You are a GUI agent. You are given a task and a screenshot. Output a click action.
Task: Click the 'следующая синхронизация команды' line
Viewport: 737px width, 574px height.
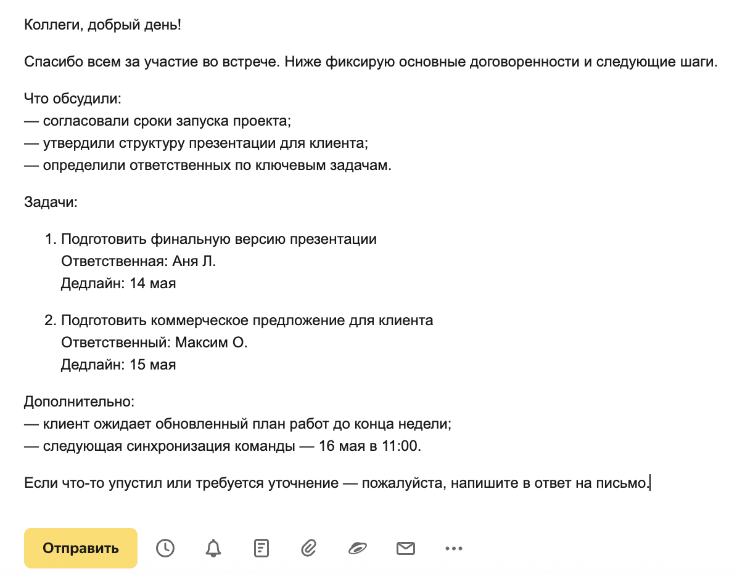(222, 445)
